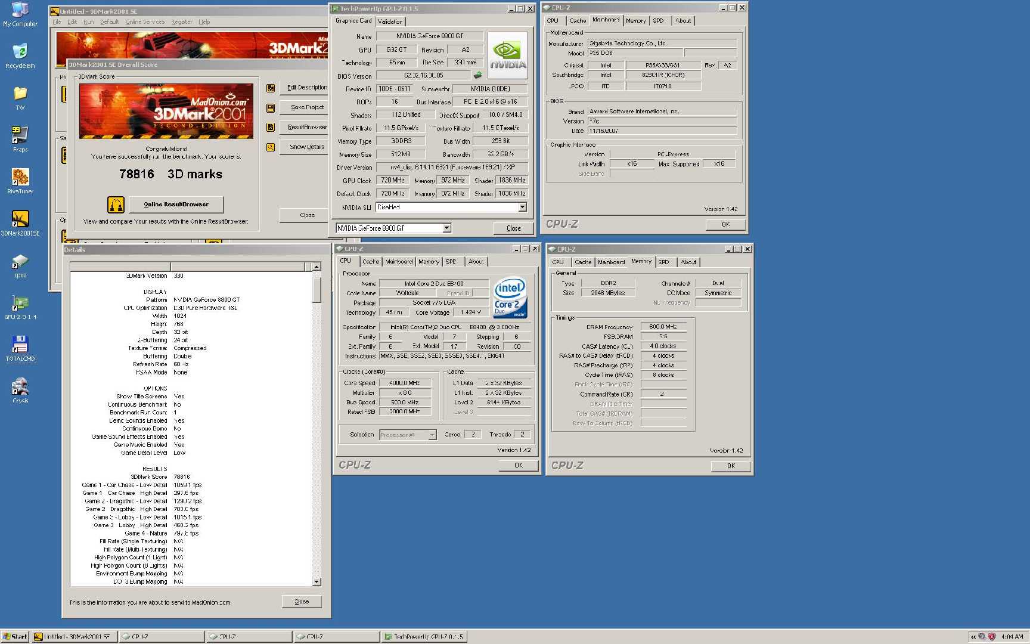Click scroll up arrow in Details list

click(317, 267)
